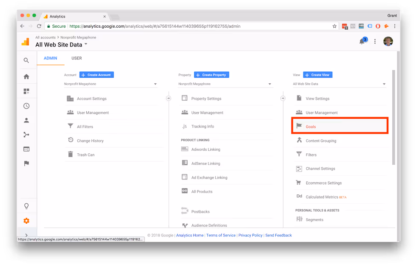417x266 pixels.
Task: Click the red Opera-style extension icon
Action: pyautogui.click(x=378, y=26)
